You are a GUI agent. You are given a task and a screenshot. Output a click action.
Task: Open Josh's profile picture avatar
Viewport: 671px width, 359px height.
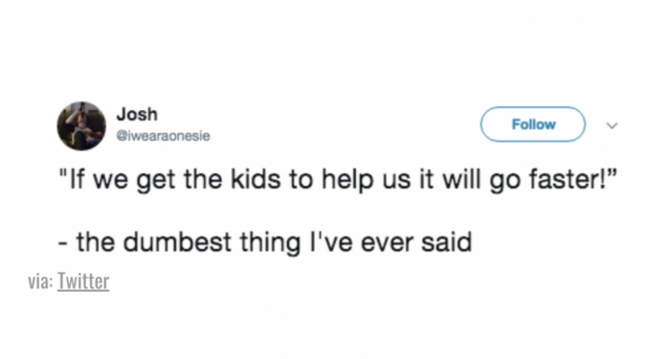[81, 126]
